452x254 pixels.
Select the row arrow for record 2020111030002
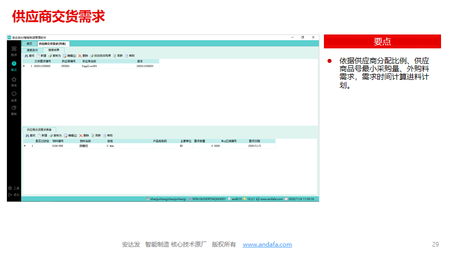click(x=24, y=66)
